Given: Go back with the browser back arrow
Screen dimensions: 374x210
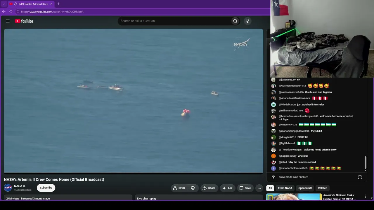Looking at the screenshot, I should 4,12.
